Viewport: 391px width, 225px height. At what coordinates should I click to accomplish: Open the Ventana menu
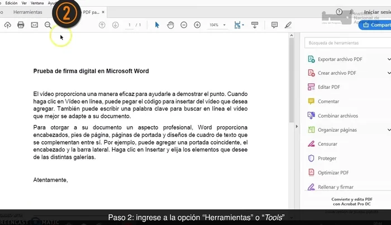[x=37, y=3]
